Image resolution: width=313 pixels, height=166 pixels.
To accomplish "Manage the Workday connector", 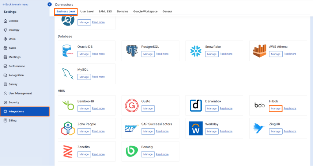I will pos(212,132).
